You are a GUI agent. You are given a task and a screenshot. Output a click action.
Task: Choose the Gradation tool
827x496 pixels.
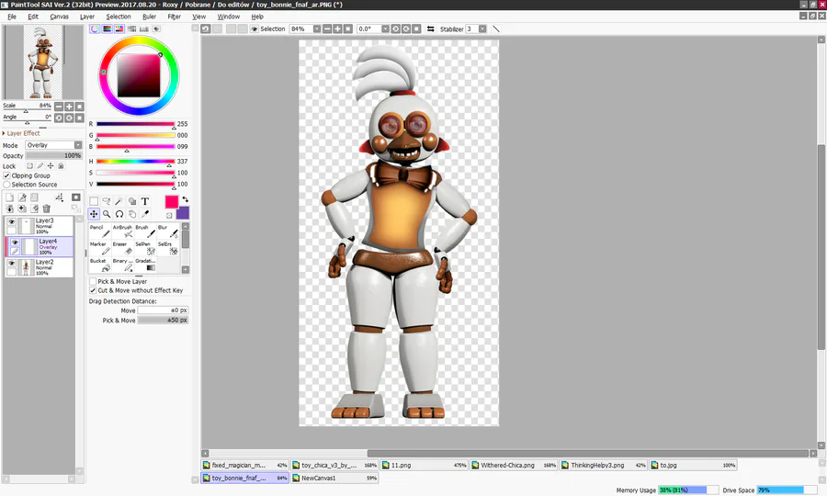[x=145, y=265]
